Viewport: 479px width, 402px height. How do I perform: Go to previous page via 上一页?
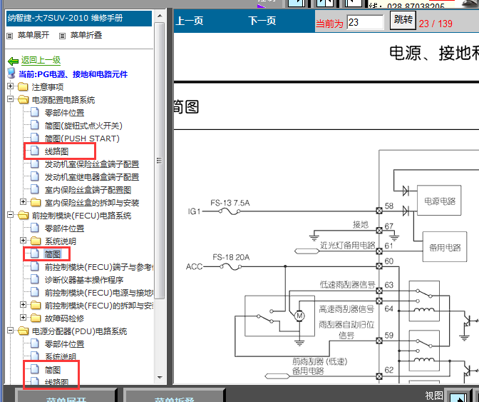coord(190,21)
